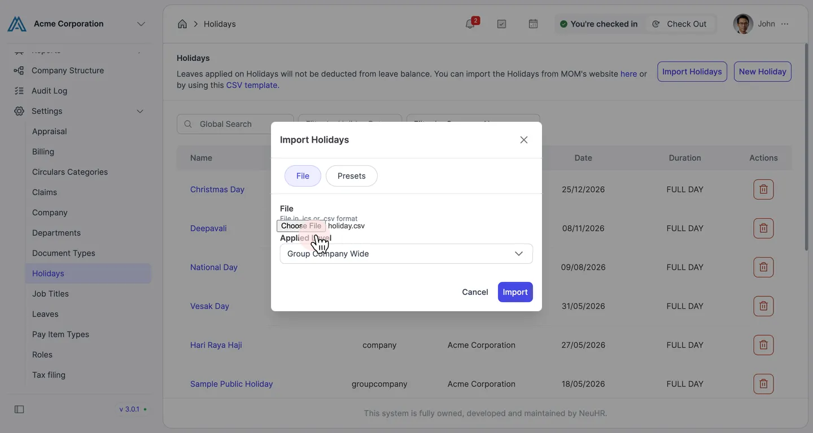This screenshot has height=433, width=813.
Task: Open Roles in Settings menu
Action: [88, 355]
